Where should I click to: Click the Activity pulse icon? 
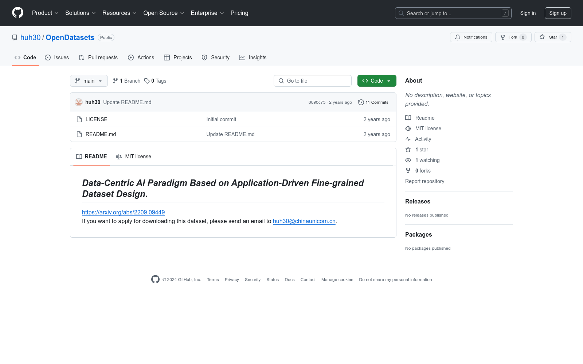tap(408, 139)
